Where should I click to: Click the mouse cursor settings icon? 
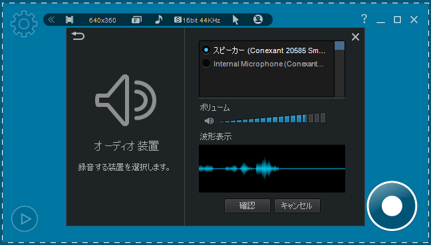pos(235,20)
